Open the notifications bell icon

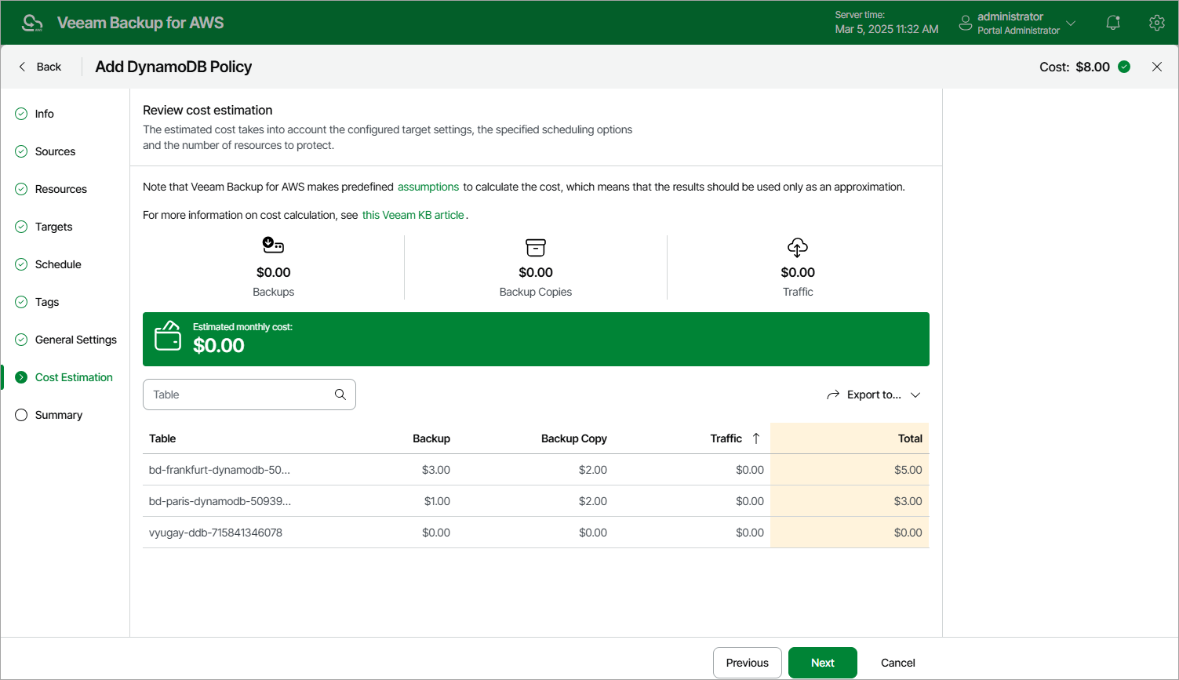coord(1112,23)
